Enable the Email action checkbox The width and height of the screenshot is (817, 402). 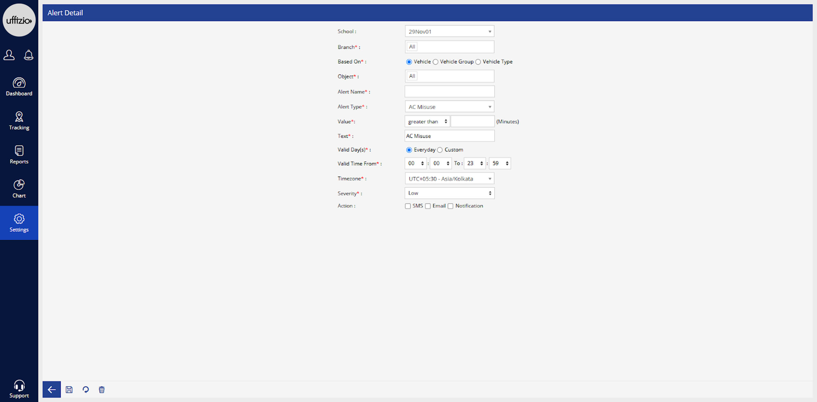428,206
